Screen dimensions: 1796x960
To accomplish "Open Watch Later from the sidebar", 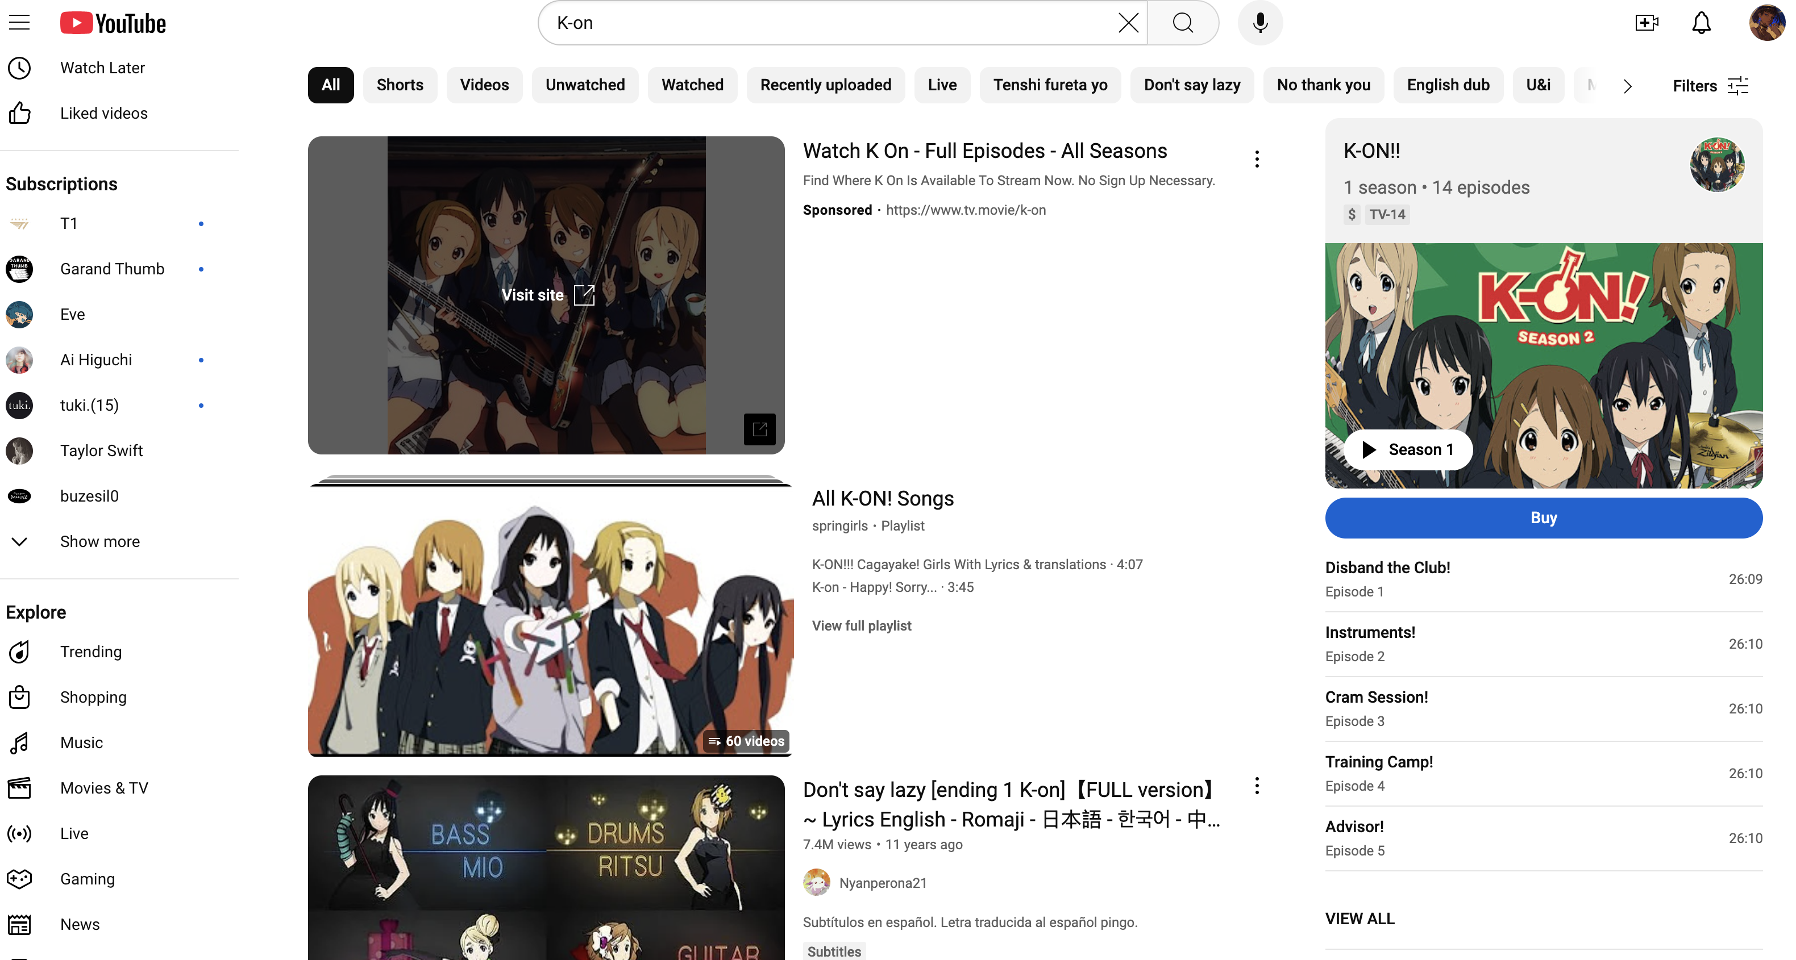I will (x=119, y=68).
